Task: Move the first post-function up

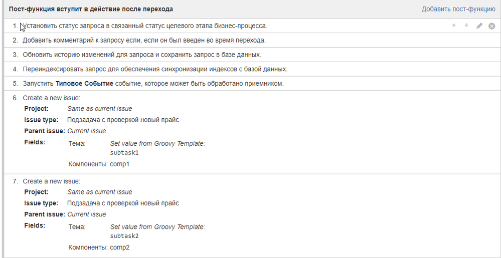Action: pos(454,26)
